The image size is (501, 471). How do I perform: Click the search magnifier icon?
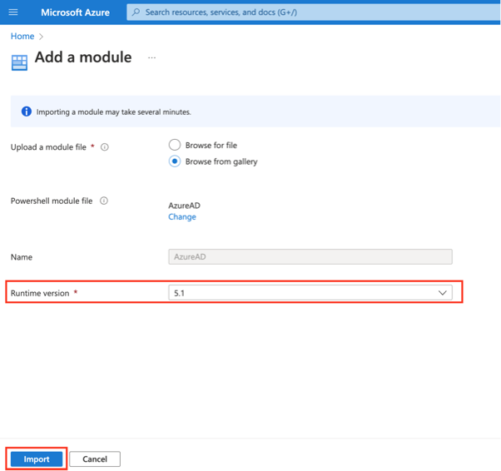pos(136,12)
